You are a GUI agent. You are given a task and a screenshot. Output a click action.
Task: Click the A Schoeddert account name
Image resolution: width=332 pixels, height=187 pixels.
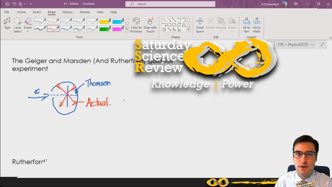point(271,4)
